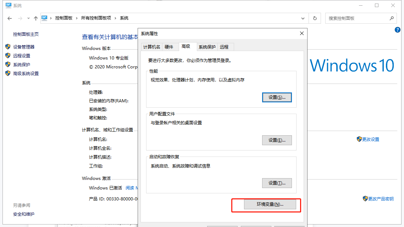
Task: Click the search control panel field
Action: tap(361, 18)
